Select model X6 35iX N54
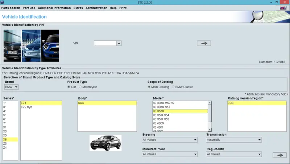This screenshot has height=164, width=290. tap(180, 115)
